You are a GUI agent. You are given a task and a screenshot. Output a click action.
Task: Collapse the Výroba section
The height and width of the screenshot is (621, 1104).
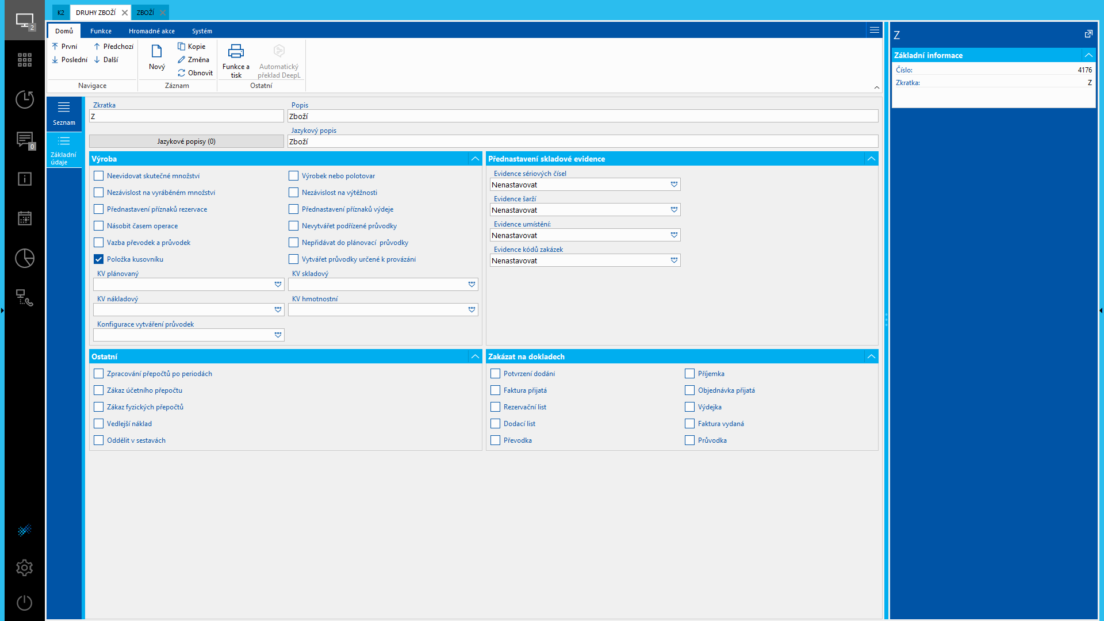click(475, 159)
